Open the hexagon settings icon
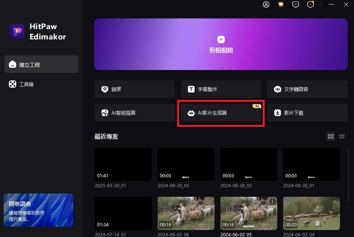This screenshot has height=237, width=354. click(x=310, y=4)
